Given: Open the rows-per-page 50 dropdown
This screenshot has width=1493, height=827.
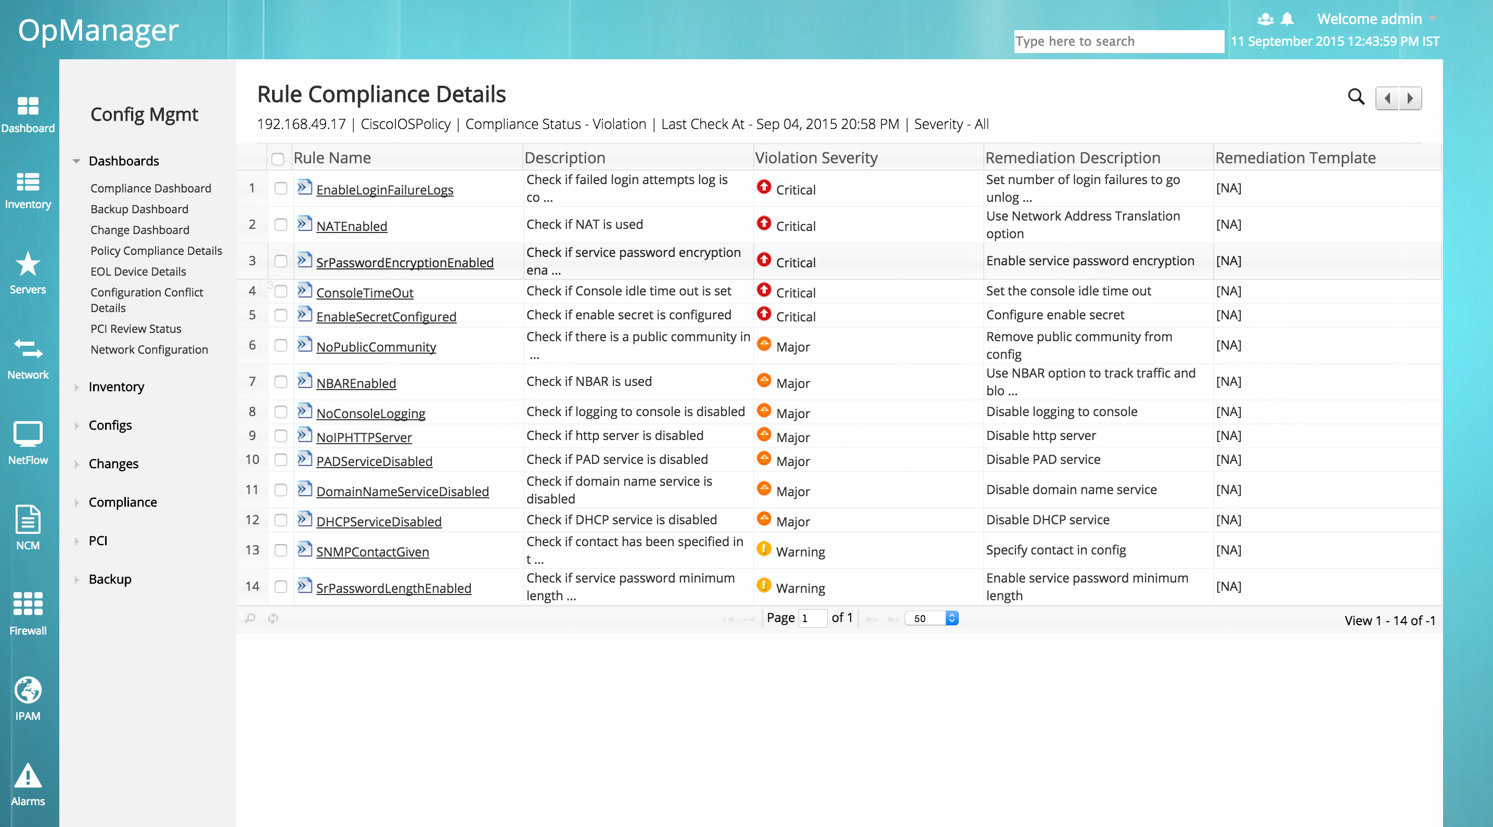Looking at the screenshot, I should (931, 618).
